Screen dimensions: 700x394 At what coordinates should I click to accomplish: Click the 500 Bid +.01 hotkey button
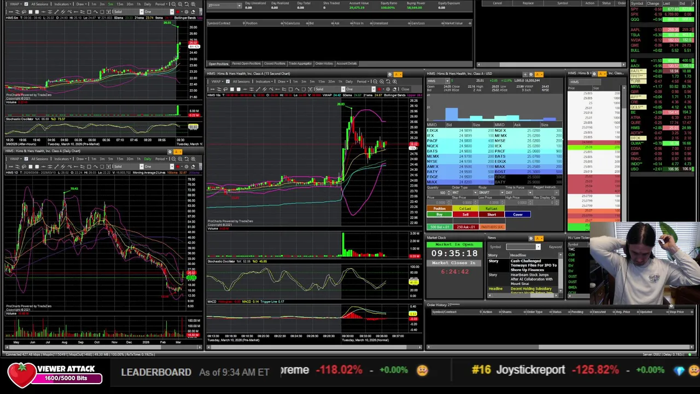point(440,227)
